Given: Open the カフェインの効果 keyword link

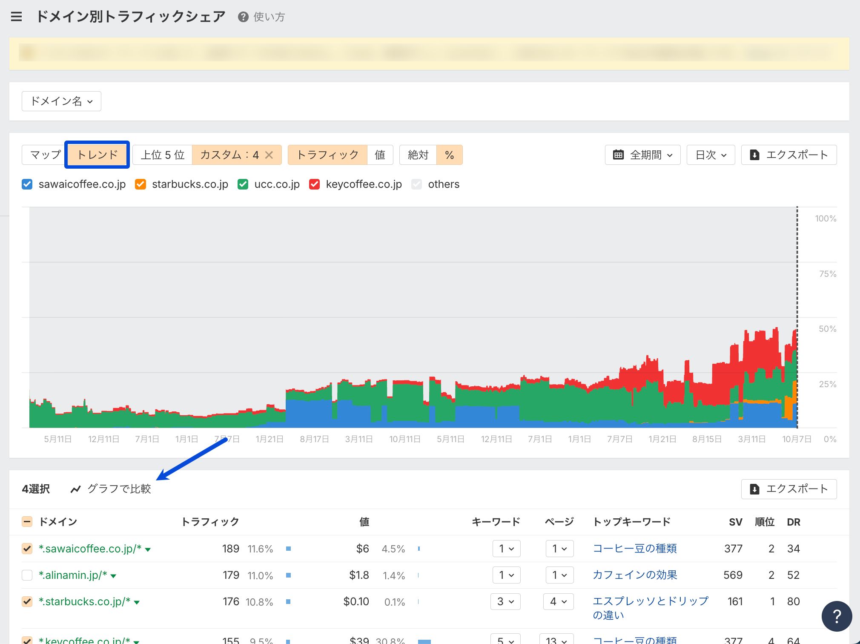Looking at the screenshot, I should coord(635,575).
